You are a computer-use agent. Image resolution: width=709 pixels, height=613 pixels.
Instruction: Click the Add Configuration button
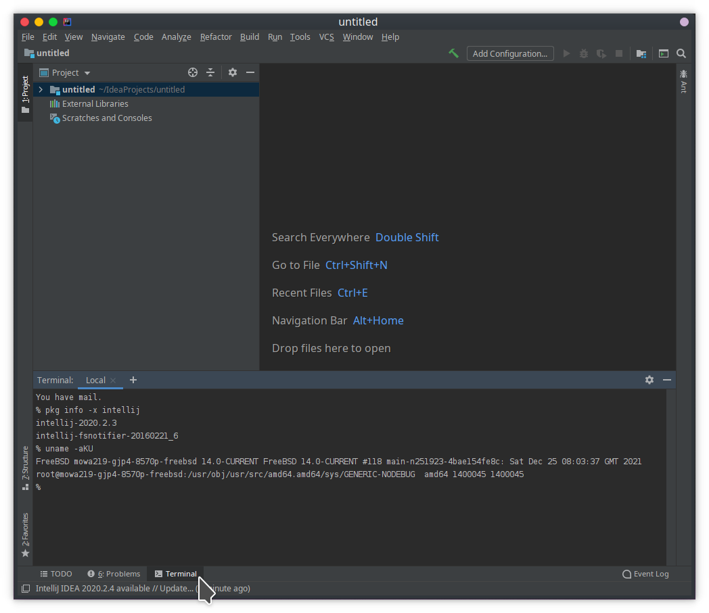(x=510, y=53)
